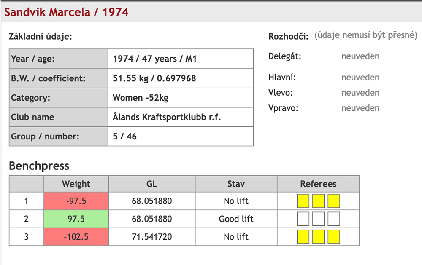This screenshot has height=265, width=422.
Task: Select value 'Women -52kg'
Action: [141, 98]
